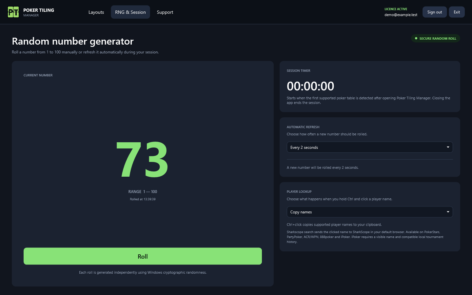Image resolution: width=472 pixels, height=295 pixels.
Task: Click the Range 1 — 100 label
Action: pos(143,192)
